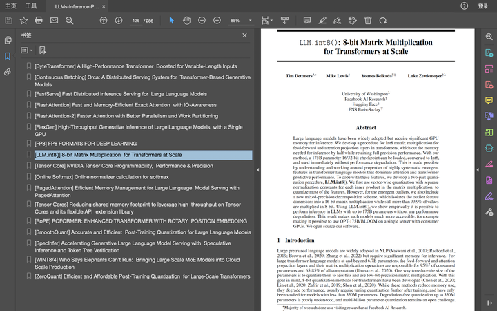
Task: Toggle the bookmarks side panel
Action: click(8, 56)
